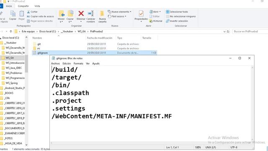This screenshot has width=268, height=151.
Task: Click the /target/ line in Notepad
Action: pyautogui.click(x=66, y=77)
